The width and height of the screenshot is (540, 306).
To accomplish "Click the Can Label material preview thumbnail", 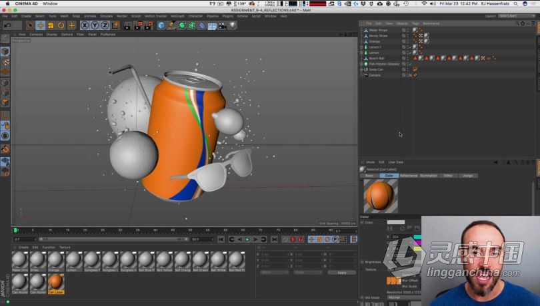I will coord(381,196).
